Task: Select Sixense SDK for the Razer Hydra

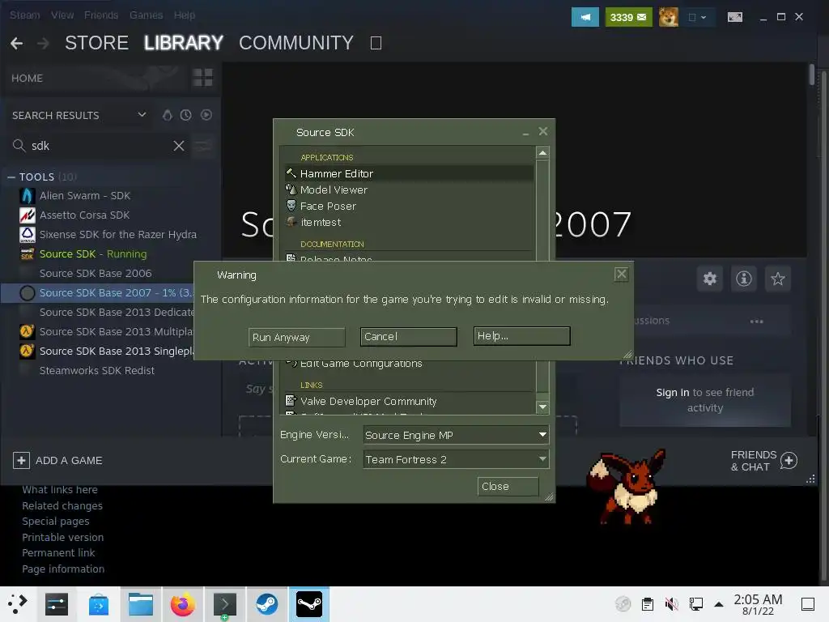Action: [117, 235]
